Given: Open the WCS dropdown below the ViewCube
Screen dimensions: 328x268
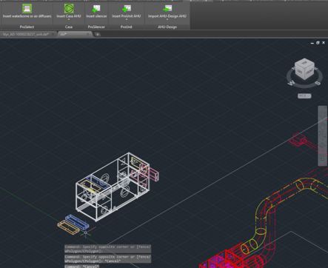Looking at the screenshot, I should point(304,96).
